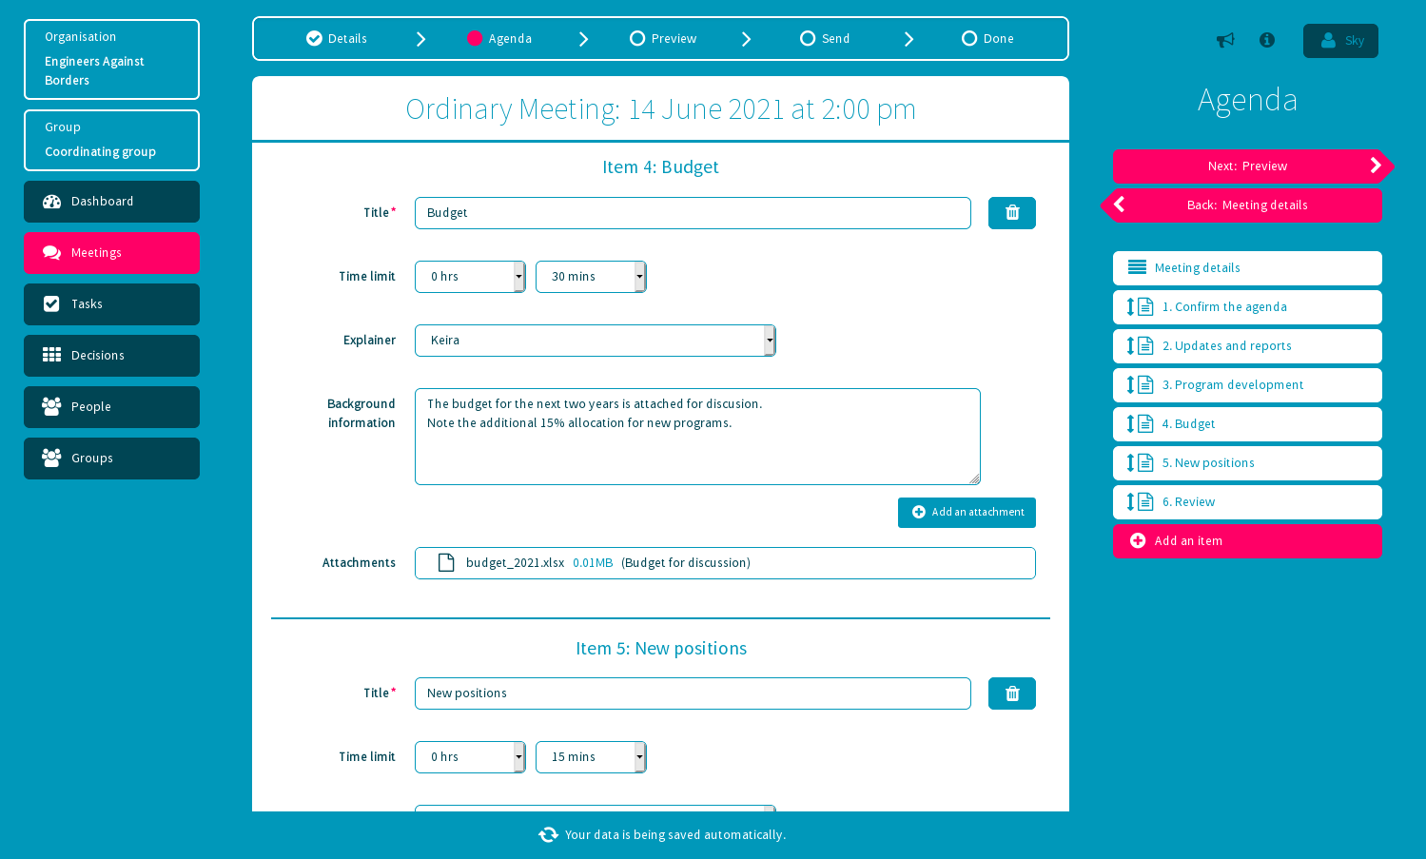Screen dimensions: 1426x859
Task: Change the 30 mins dropdown for Budget
Action: pyautogui.click(x=591, y=276)
